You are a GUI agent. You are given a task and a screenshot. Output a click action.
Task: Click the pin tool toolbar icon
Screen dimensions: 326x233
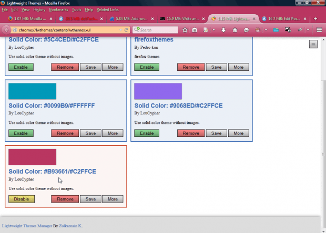tap(300, 30)
